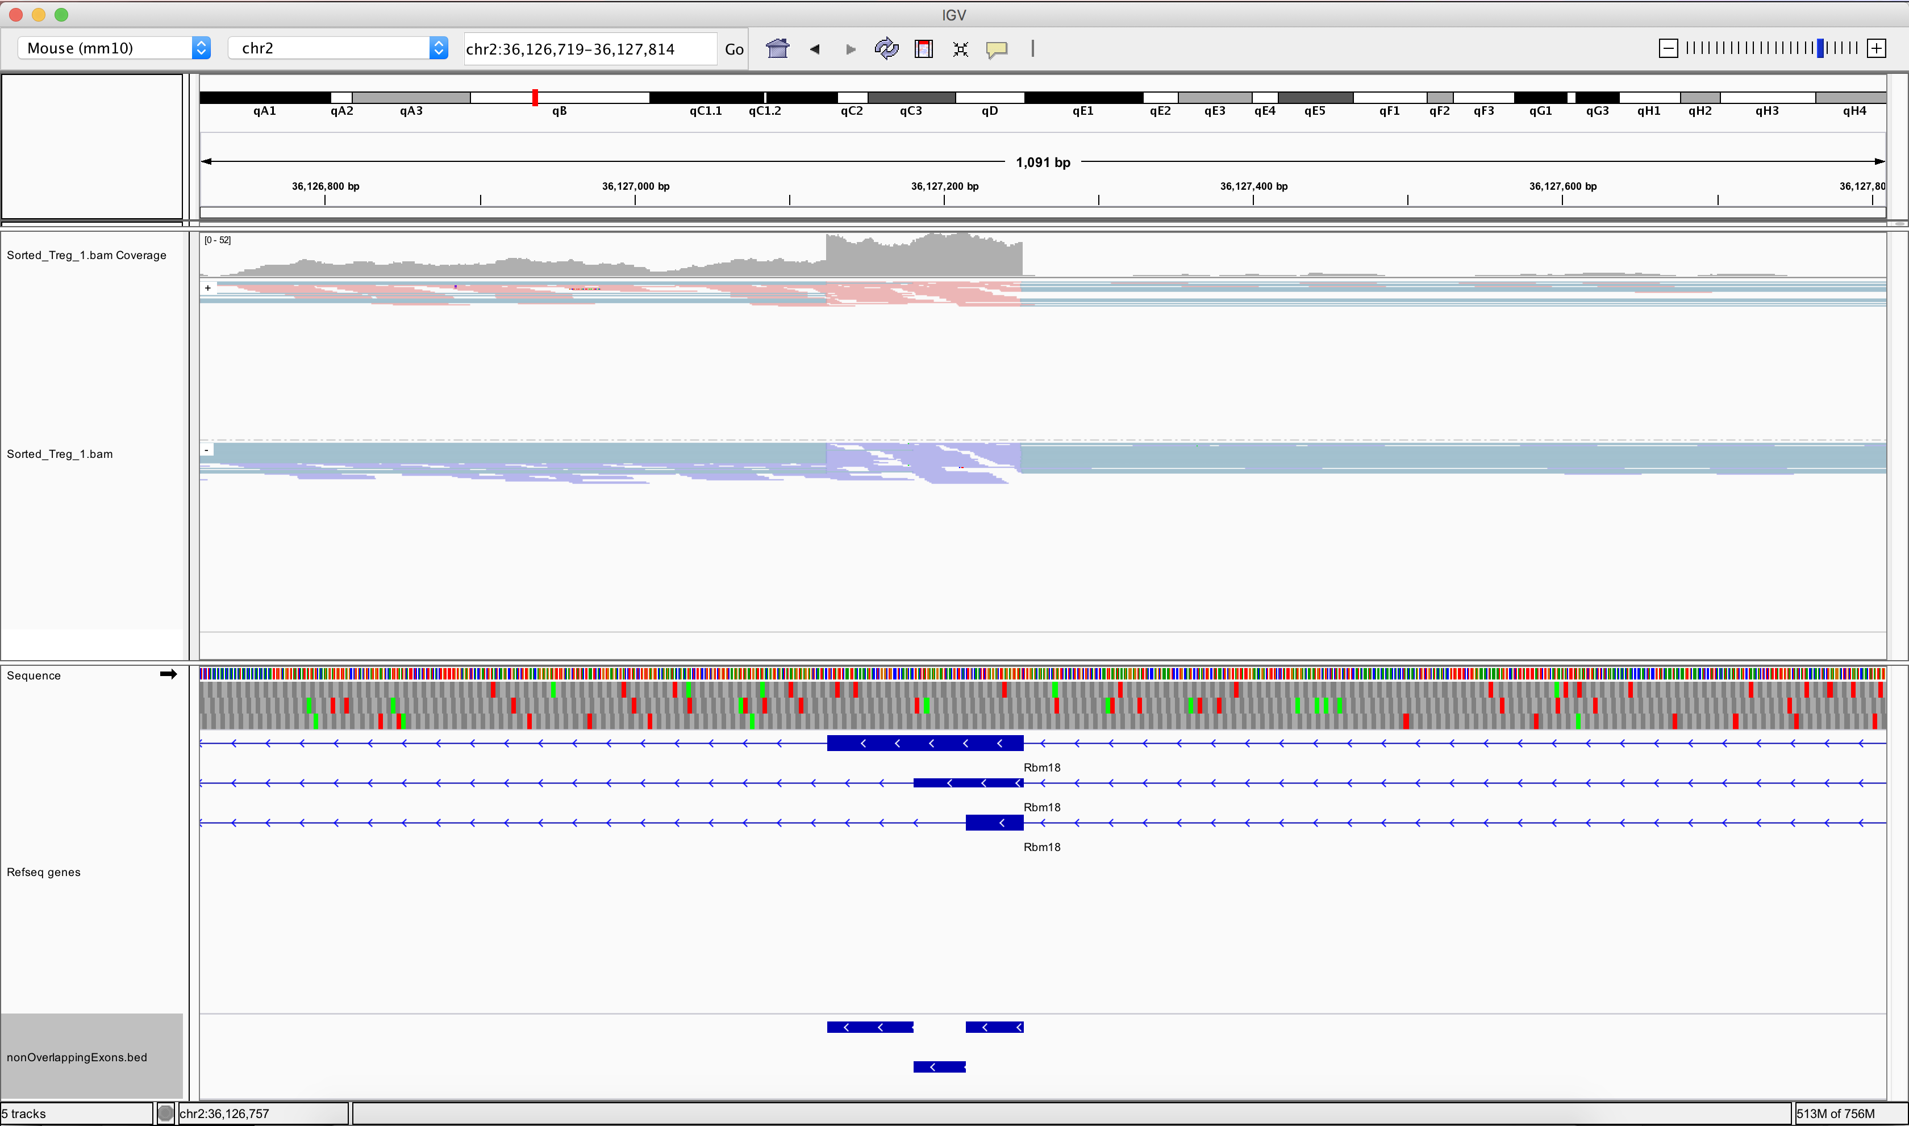Click the red marker on the chromosome ideogram

(x=535, y=97)
